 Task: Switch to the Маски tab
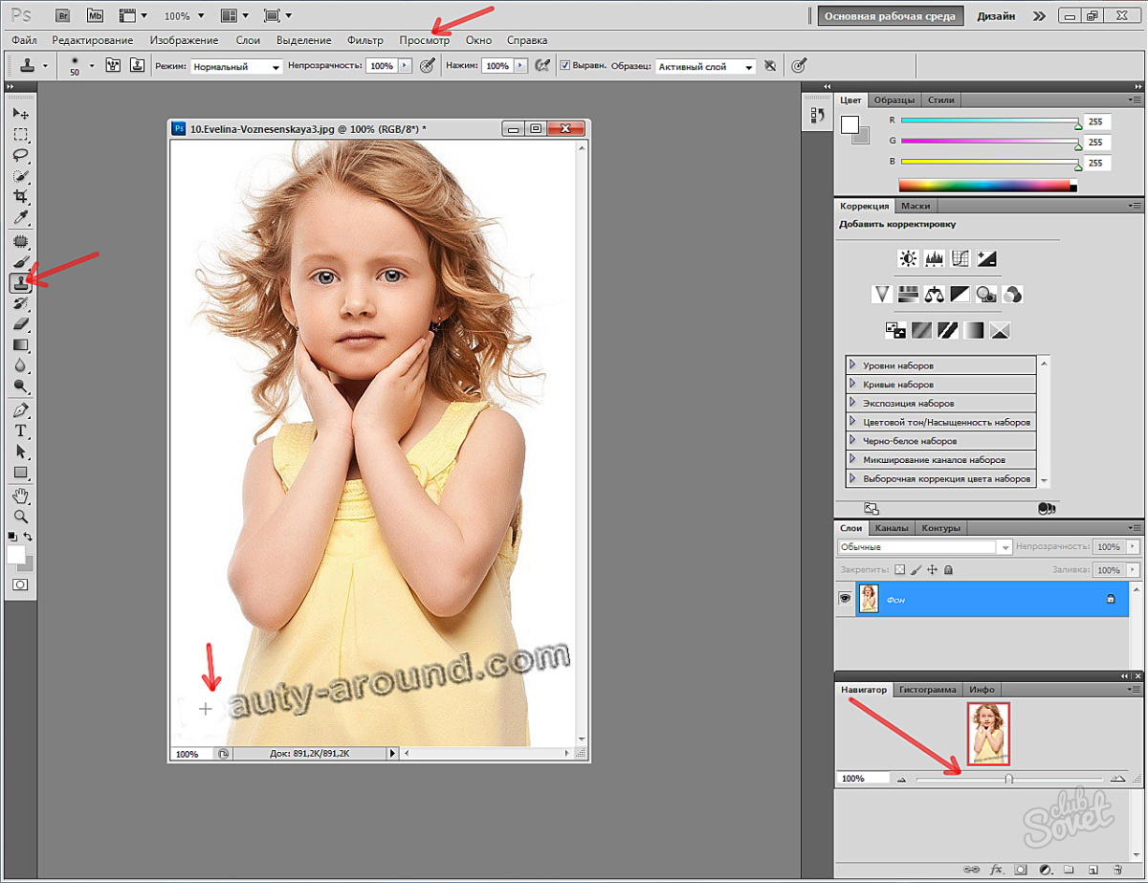click(916, 206)
